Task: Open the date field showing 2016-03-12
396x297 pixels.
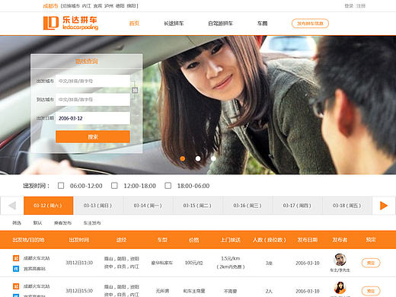Action: point(93,118)
